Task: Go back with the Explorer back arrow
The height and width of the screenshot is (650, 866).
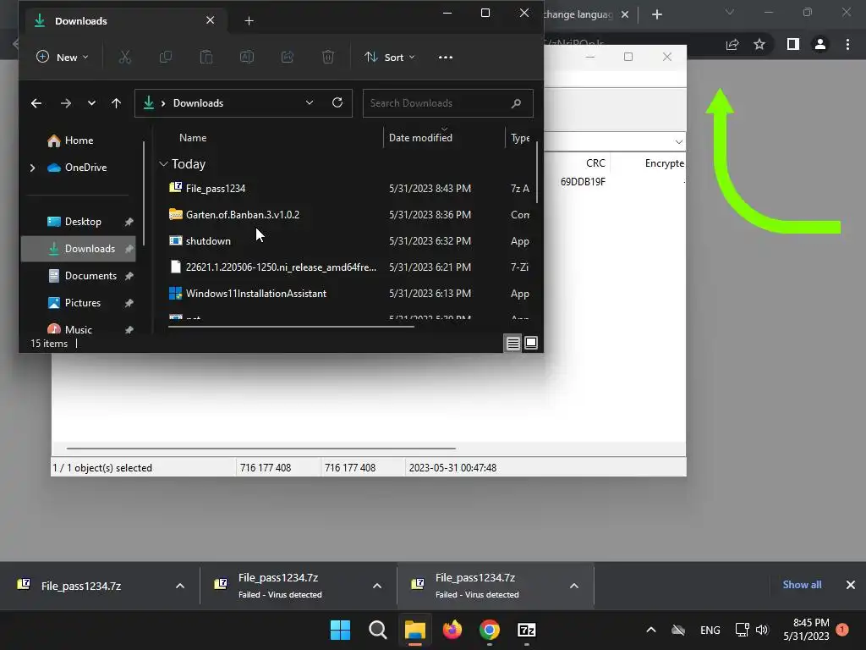Action: click(36, 103)
